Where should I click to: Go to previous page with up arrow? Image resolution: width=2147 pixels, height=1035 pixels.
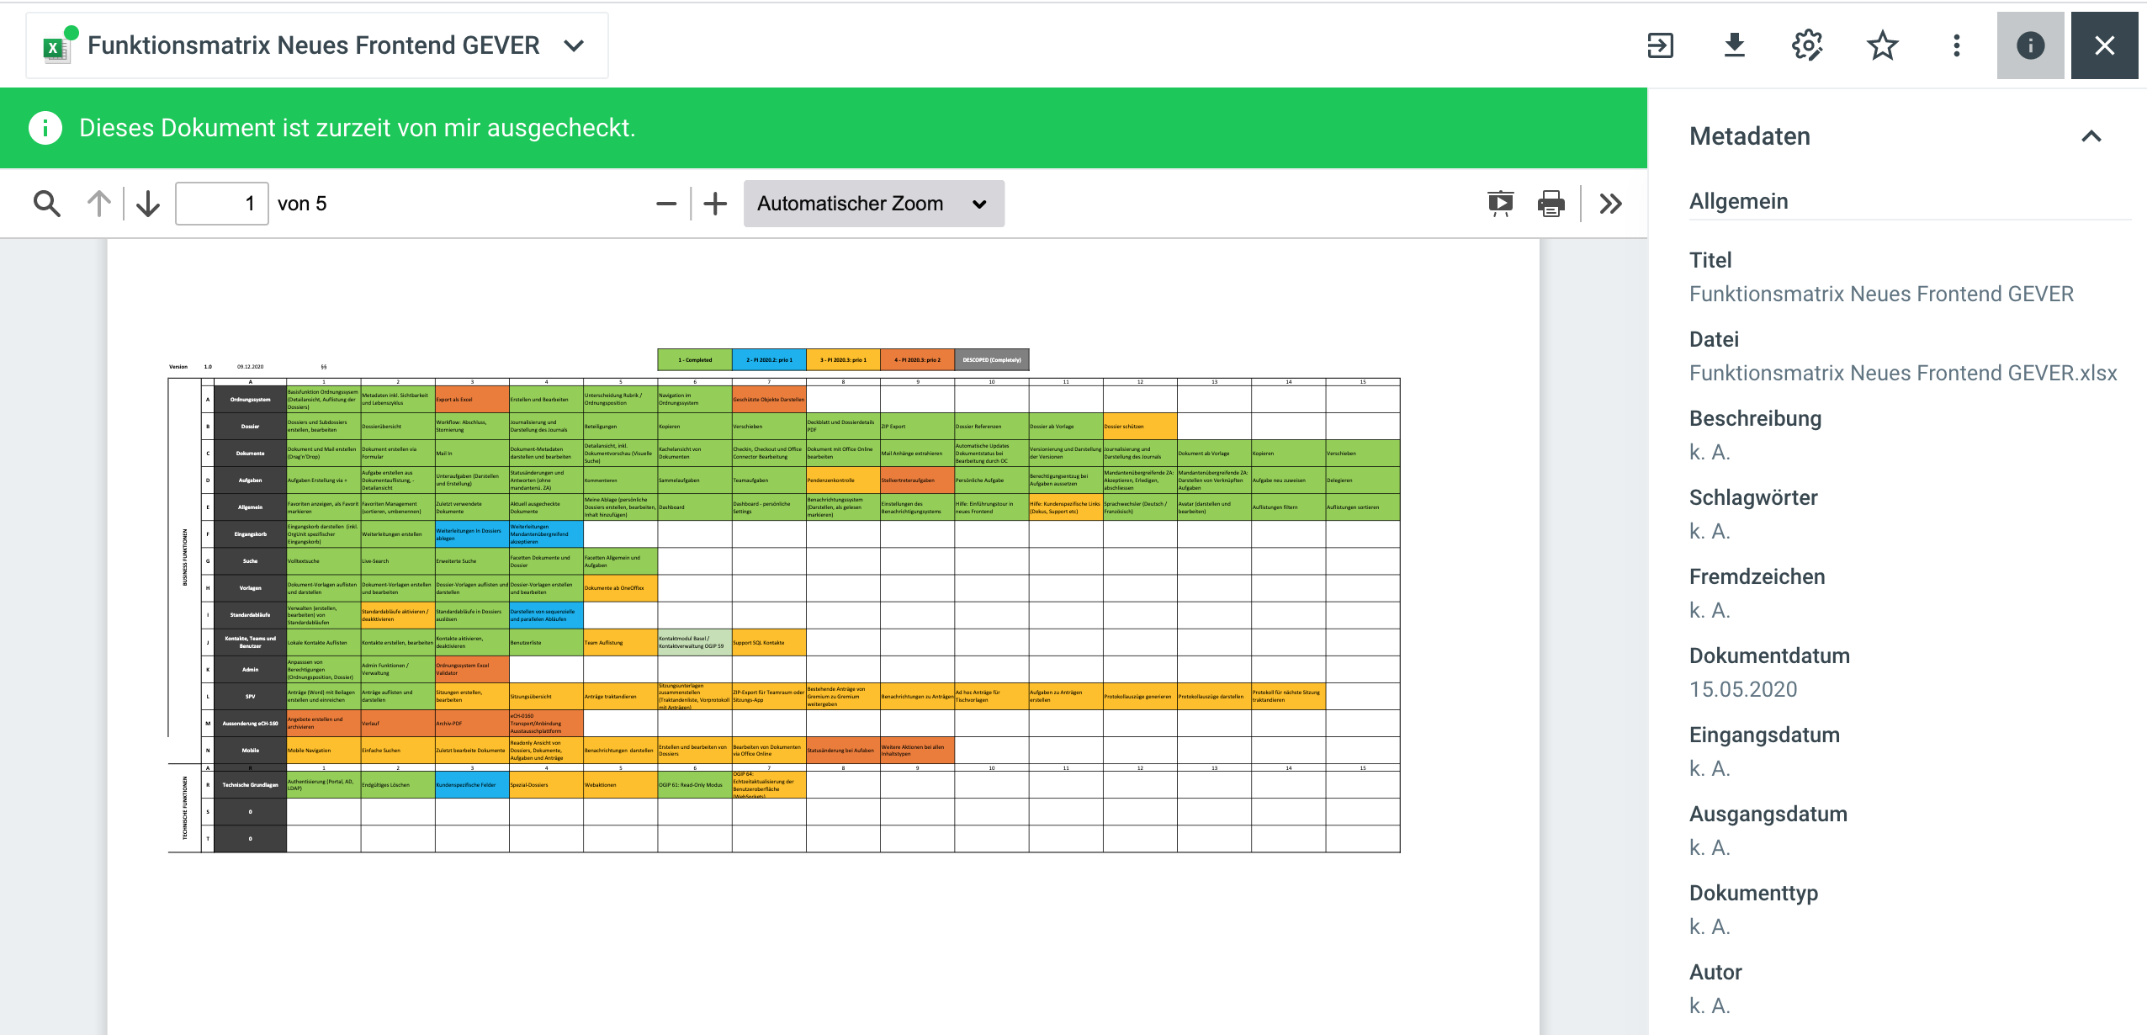click(99, 204)
